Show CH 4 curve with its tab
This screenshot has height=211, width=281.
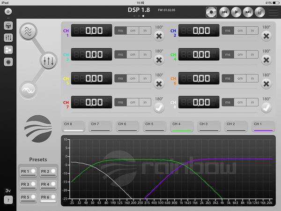[x=182, y=126]
